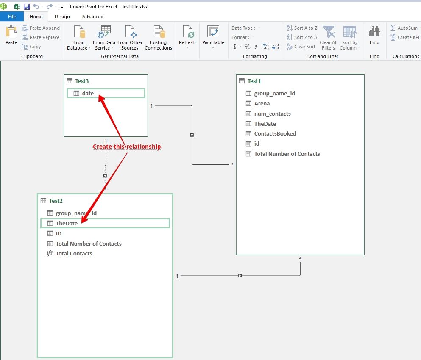The height and width of the screenshot is (360, 421).
Task: Open From Data Service dropdown
Action: pos(104,38)
